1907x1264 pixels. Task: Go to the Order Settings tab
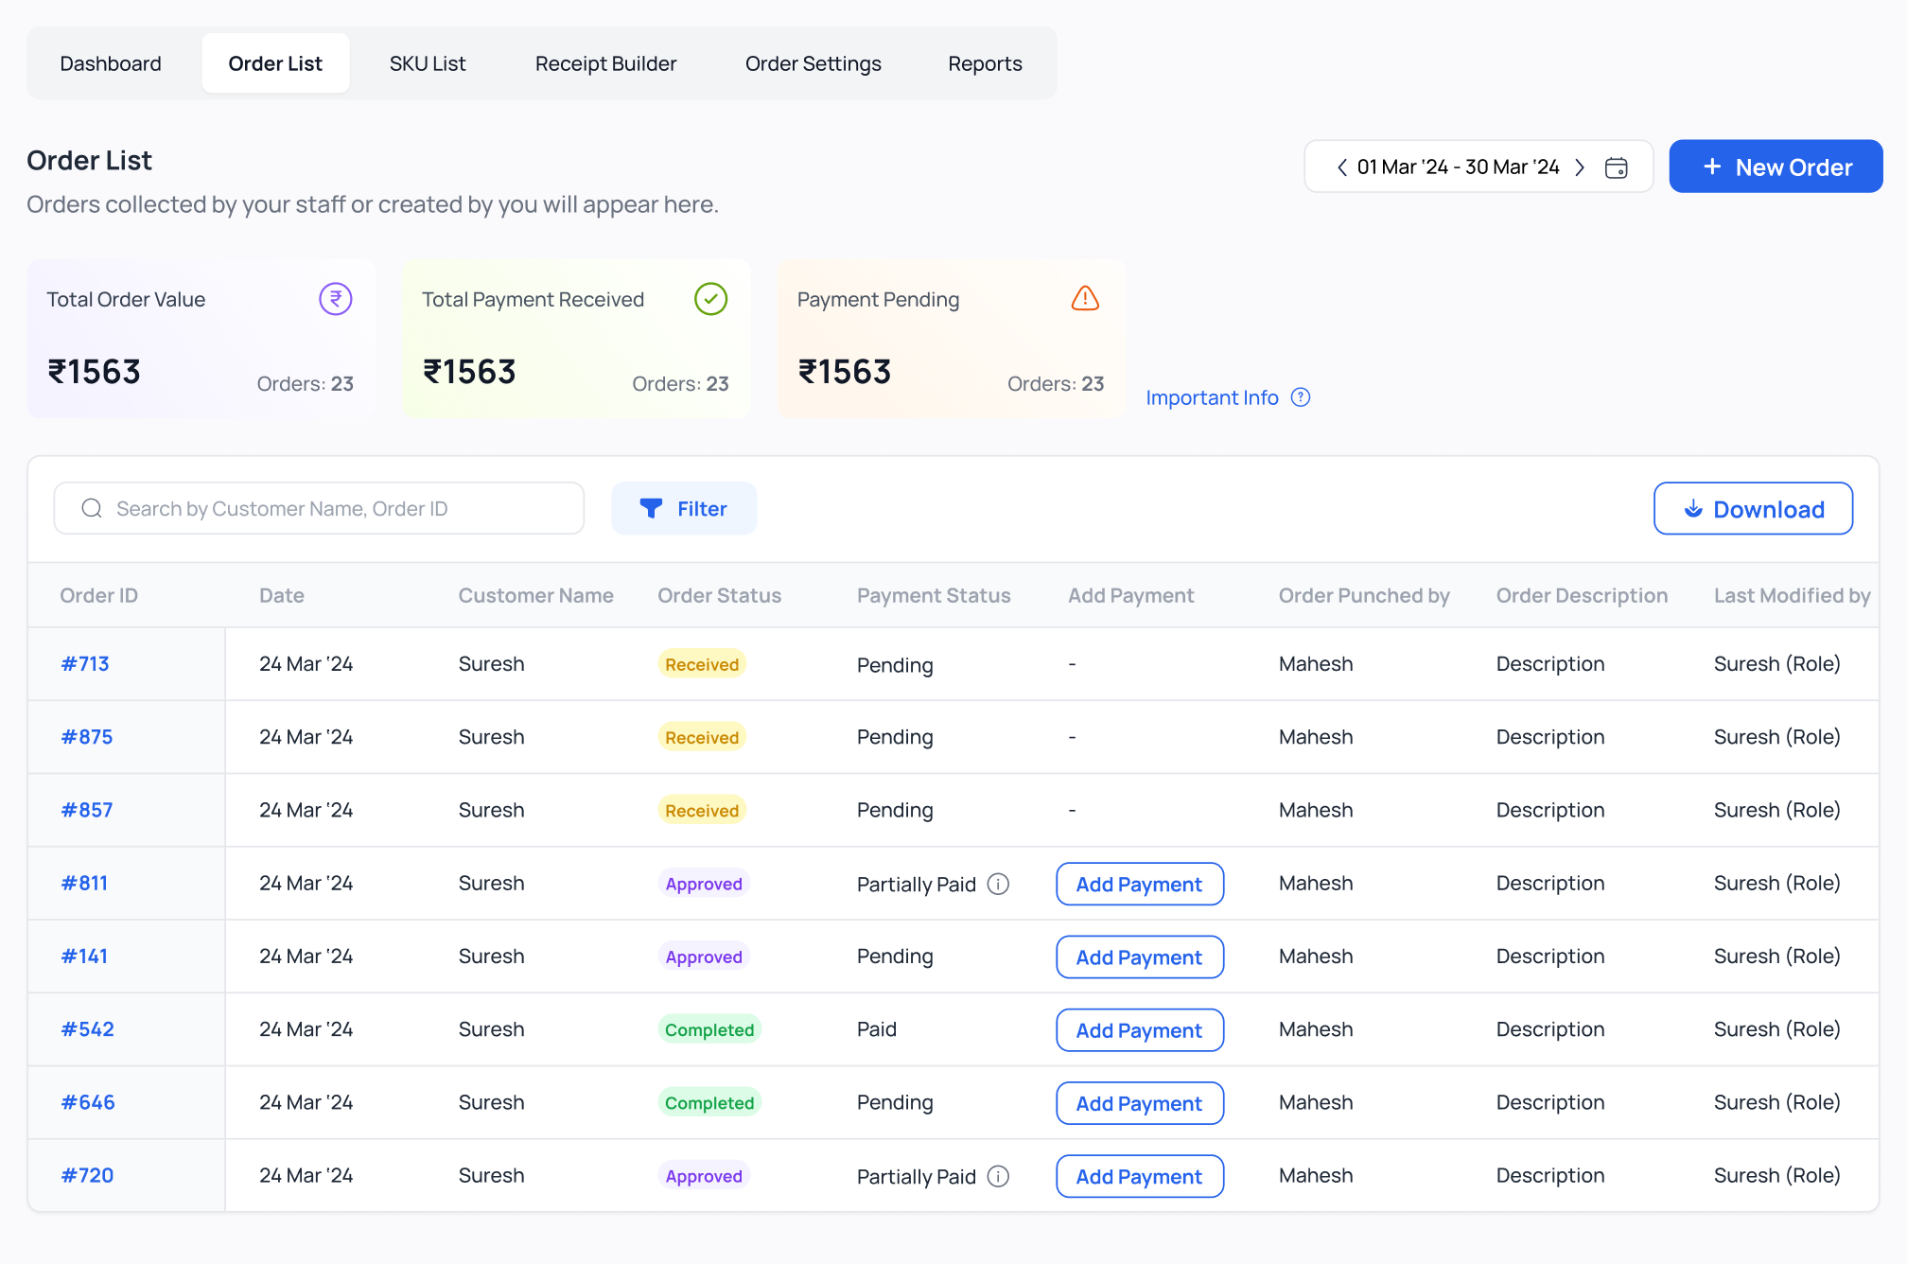tap(813, 63)
